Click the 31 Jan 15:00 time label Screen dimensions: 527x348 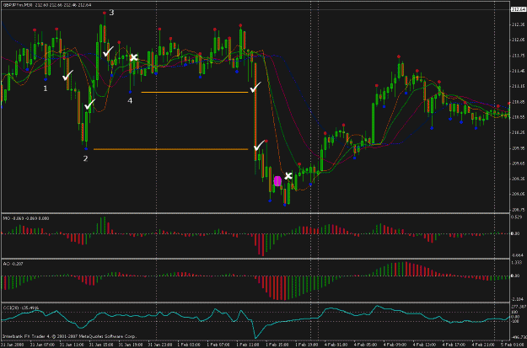(99, 345)
